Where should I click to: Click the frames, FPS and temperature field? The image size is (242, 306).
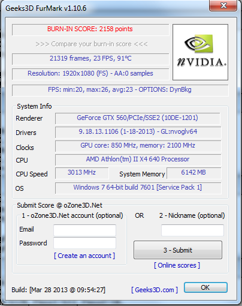point(90,59)
